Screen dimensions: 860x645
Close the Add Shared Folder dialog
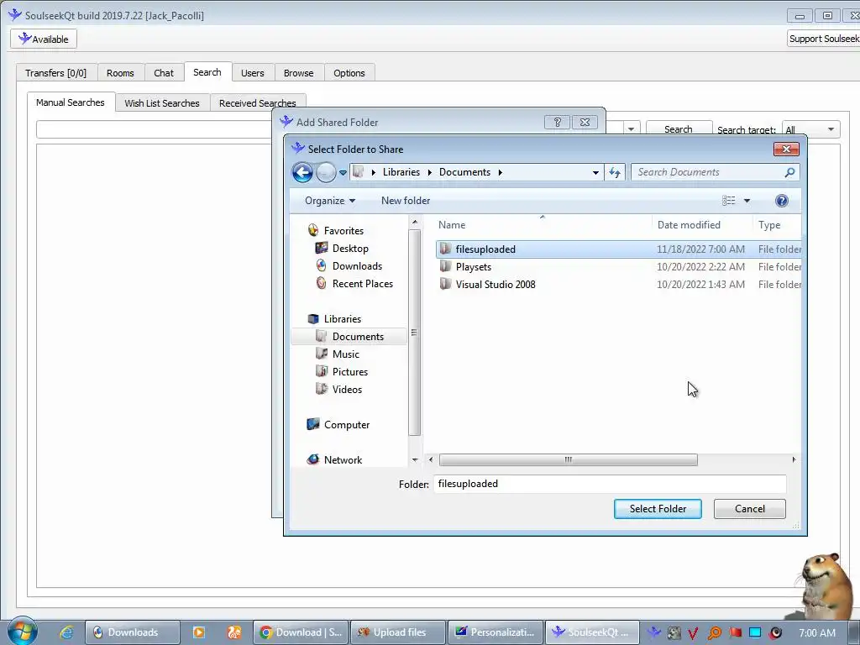coord(585,123)
